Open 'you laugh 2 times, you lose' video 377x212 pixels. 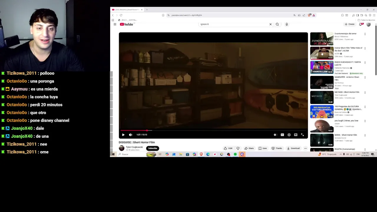coord(322,126)
